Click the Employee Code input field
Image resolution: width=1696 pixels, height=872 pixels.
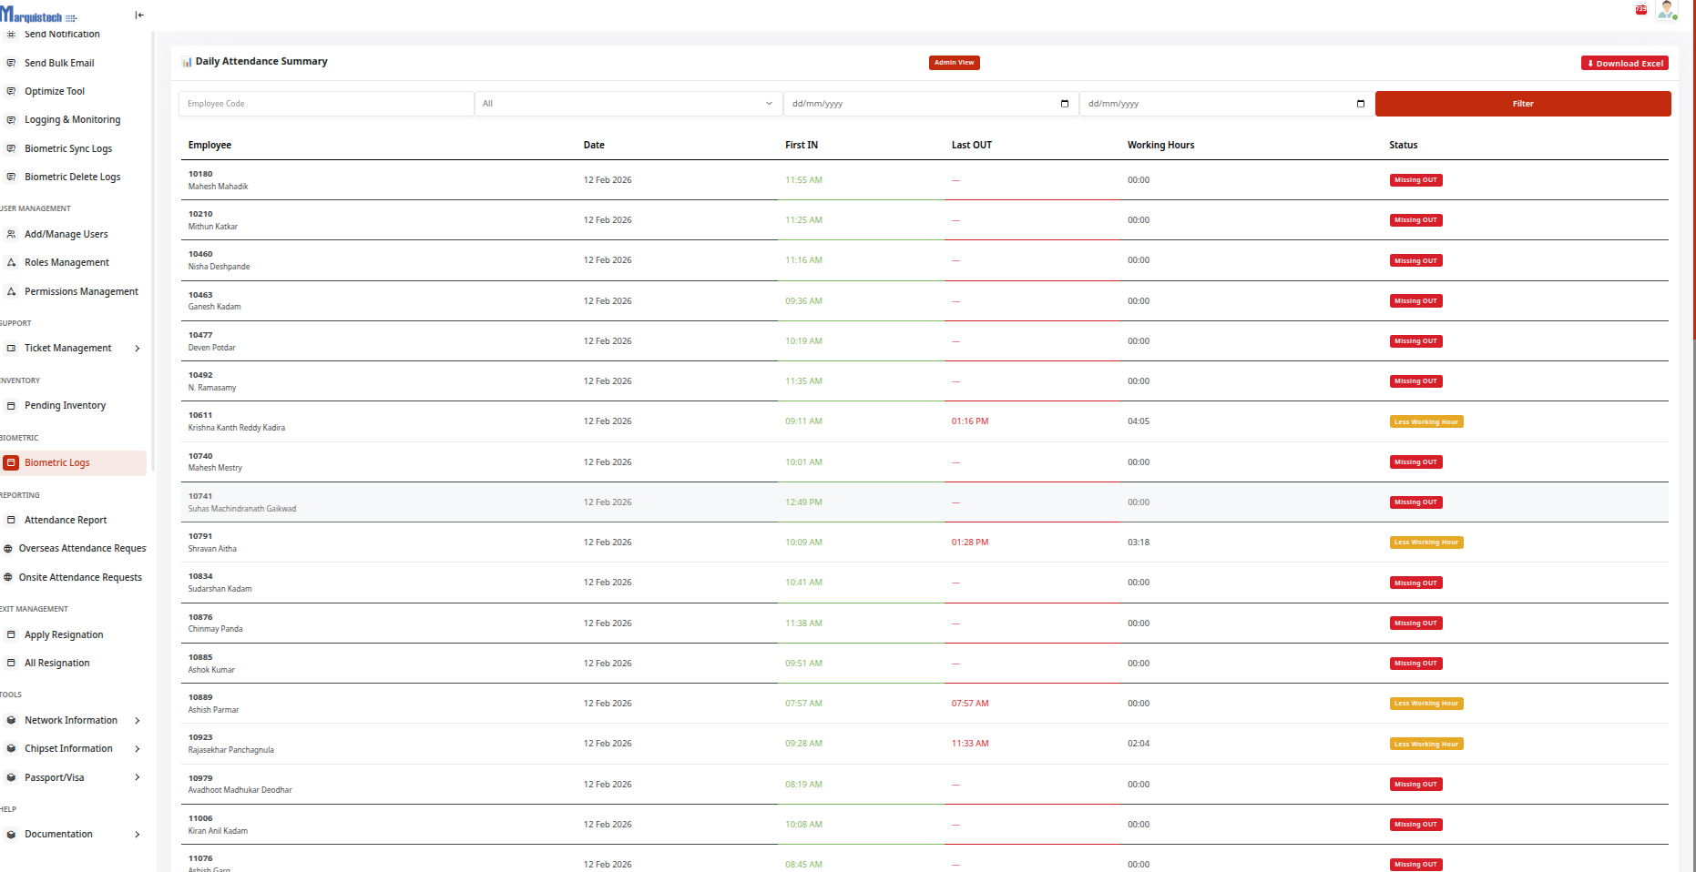click(326, 104)
